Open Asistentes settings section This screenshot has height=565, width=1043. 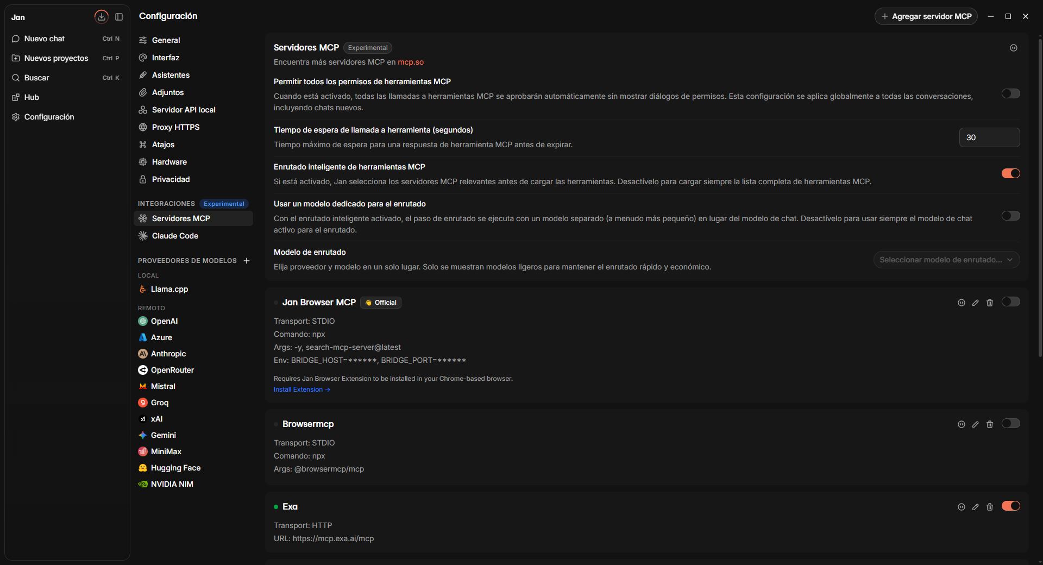193,75
